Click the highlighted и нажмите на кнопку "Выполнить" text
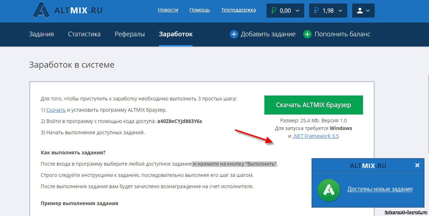Viewport: 429px width, 216px height. click(234, 164)
